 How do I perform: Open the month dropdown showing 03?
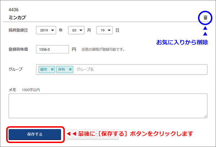pyautogui.click(x=76, y=30)
